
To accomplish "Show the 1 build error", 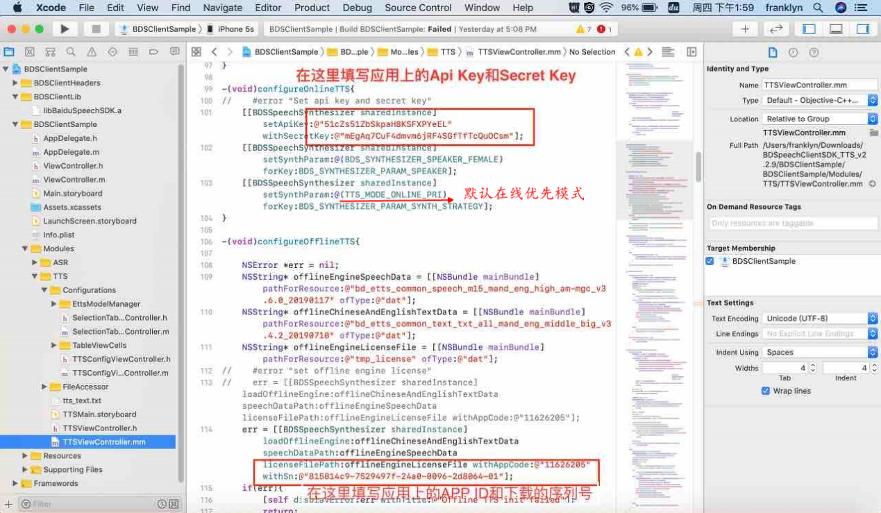I will click(605, 30).
